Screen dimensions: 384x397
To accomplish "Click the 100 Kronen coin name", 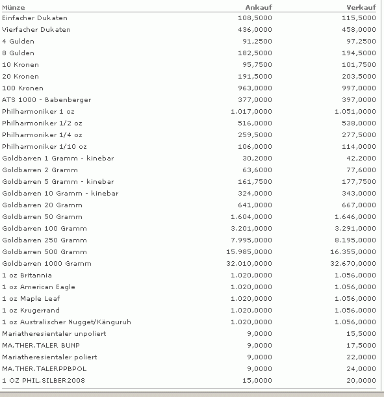I will click(x=23, y=88).
